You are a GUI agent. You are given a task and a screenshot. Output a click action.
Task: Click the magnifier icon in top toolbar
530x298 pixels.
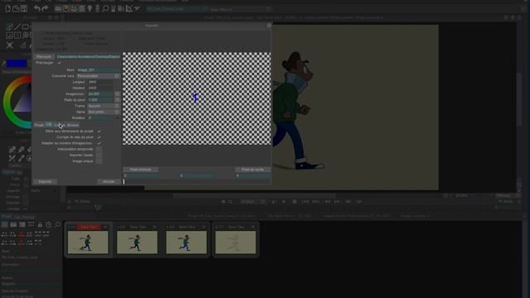105,8
